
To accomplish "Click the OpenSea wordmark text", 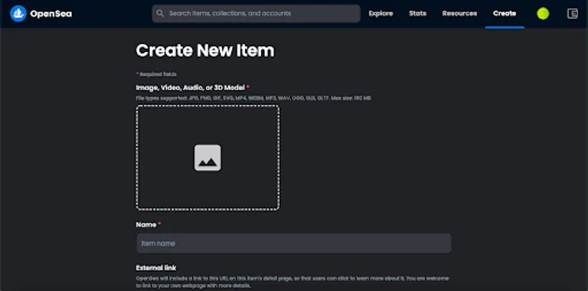I will pyautogui.click(x=51, y=15).
